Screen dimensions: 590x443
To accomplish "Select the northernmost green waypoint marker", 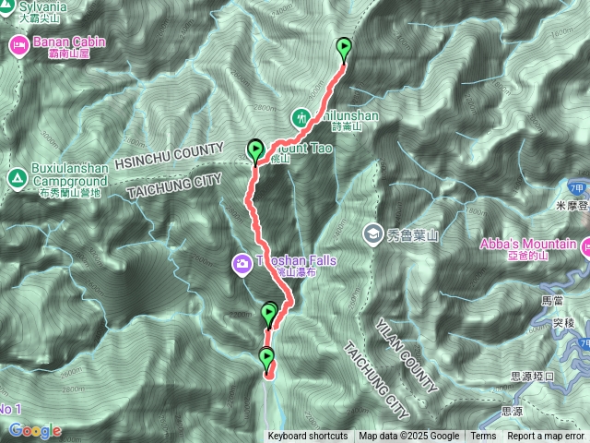I will [344, 49].
